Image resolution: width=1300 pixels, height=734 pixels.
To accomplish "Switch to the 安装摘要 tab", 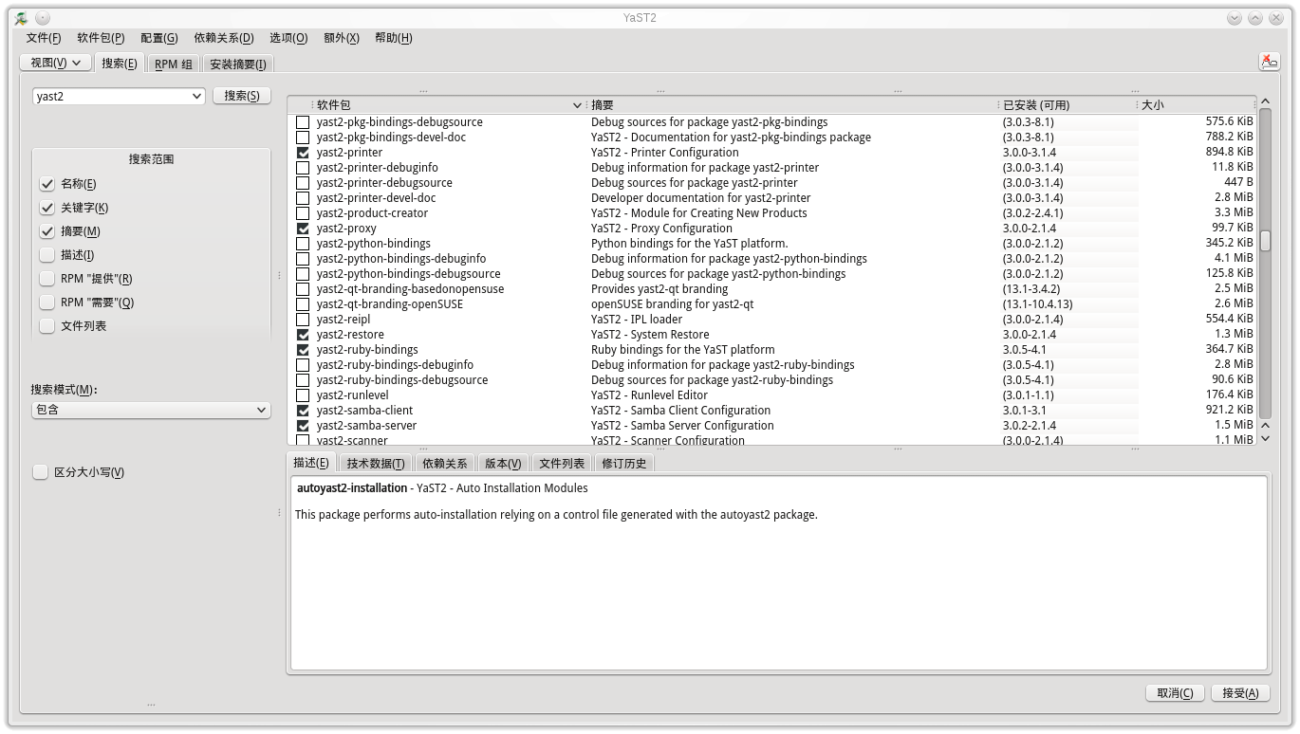I will point(238,64).
